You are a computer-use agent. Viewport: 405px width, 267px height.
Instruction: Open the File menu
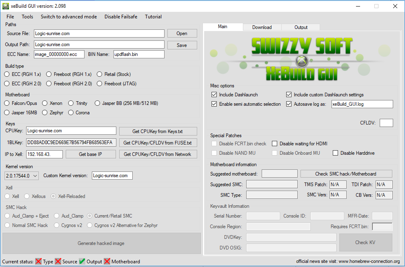tap(10, 17)
